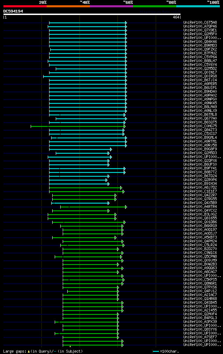Select the query name DC594194
Screen dimensions: 223x354
click(x=13, y=11)
